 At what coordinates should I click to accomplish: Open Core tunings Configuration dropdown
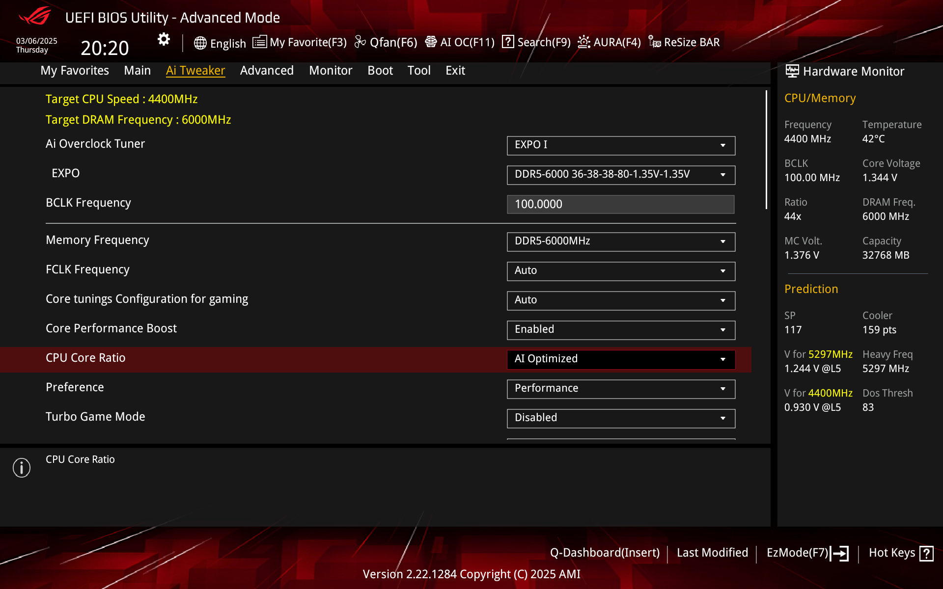[621, 300]
